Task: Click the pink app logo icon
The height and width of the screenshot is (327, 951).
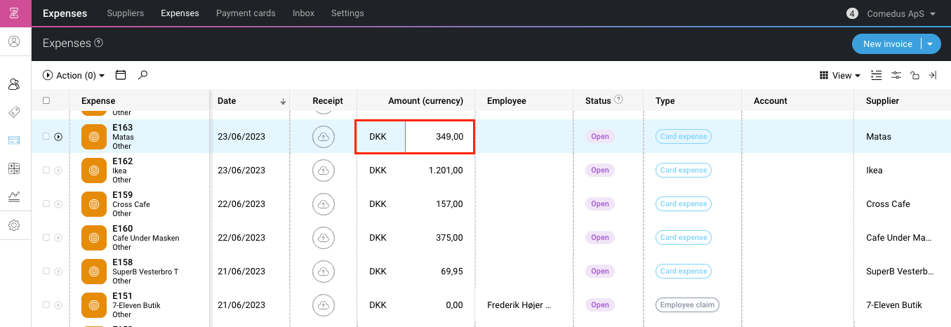Action: 13,13
